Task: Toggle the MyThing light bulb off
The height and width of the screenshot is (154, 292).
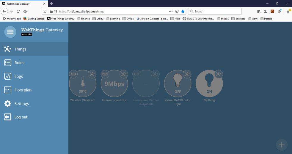Action: 209,84
